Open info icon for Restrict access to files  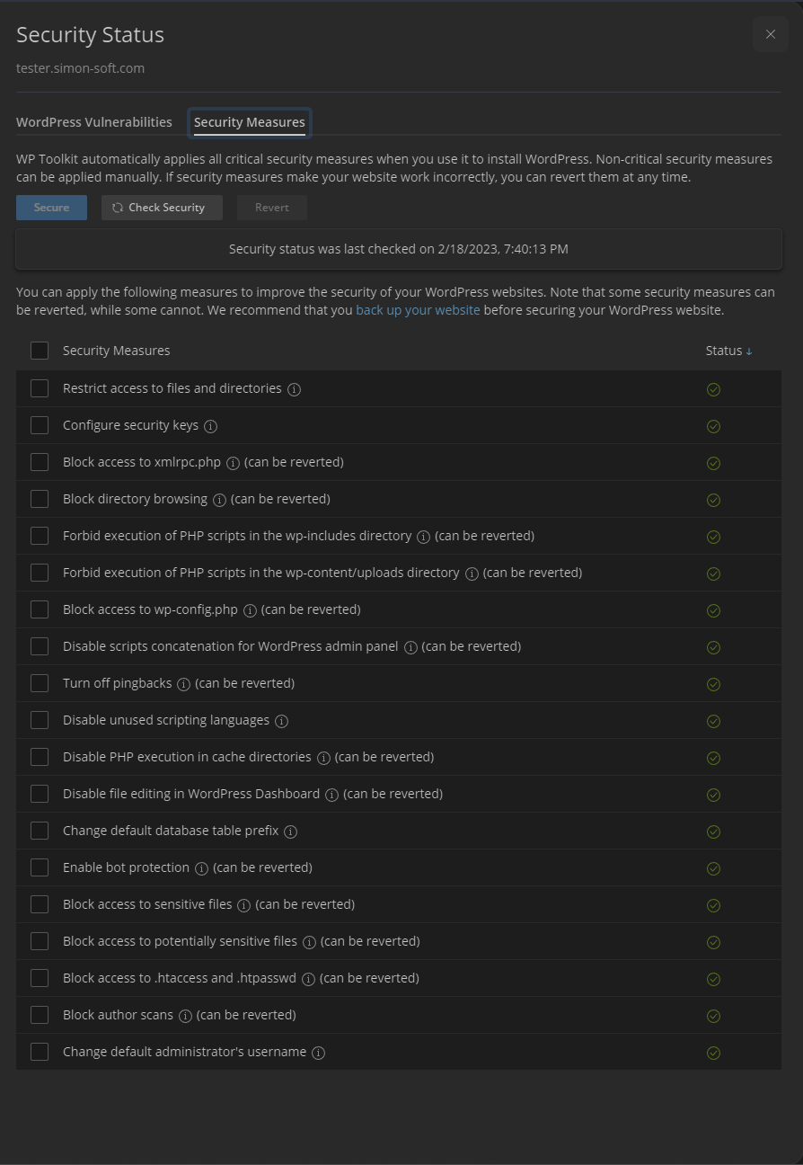tap(295, 389)
